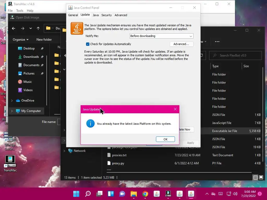
Task: Open recent locations chevron in Open Disk Image
Action: pyautogui.click(x=31, y=28)
